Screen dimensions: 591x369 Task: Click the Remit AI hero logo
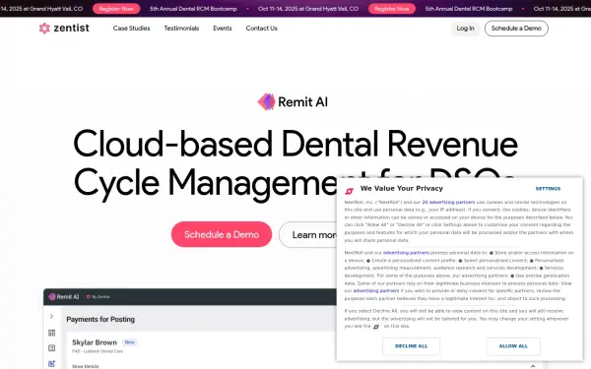(293, 102)
